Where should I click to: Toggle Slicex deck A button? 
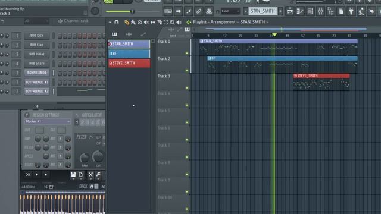click(92, 186)
